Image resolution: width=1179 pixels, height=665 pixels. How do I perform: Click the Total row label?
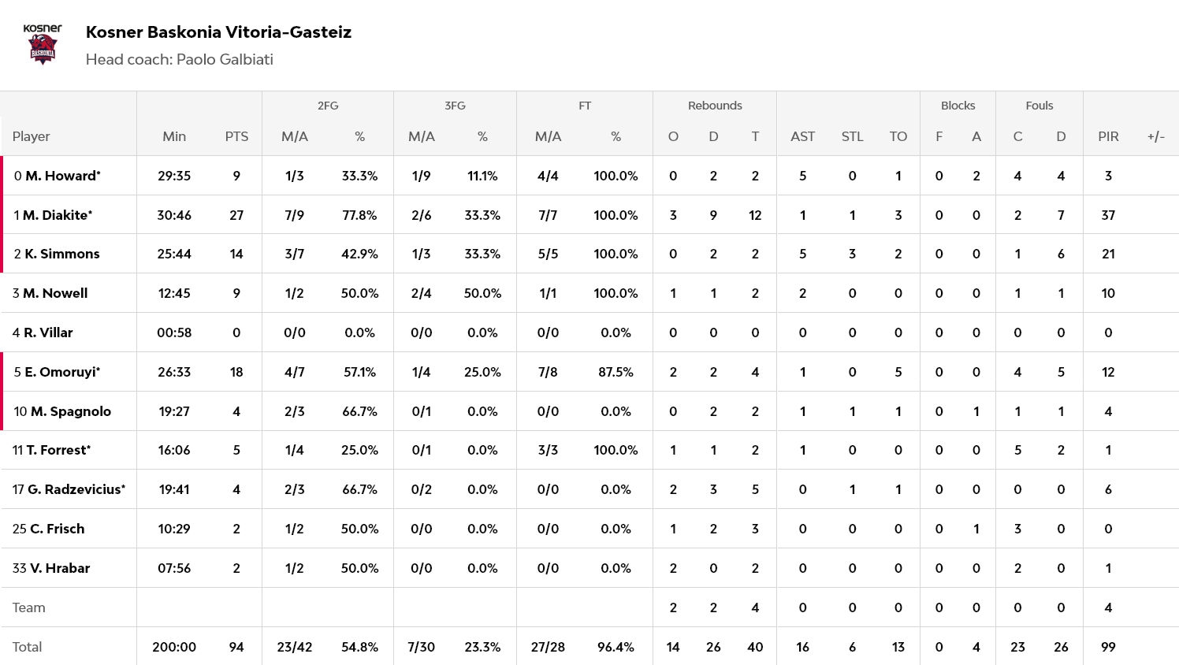(28, 647)
